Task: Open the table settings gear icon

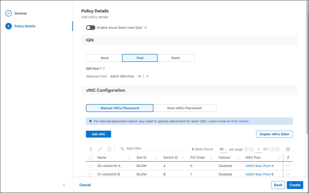Action: tap(288, 149)
